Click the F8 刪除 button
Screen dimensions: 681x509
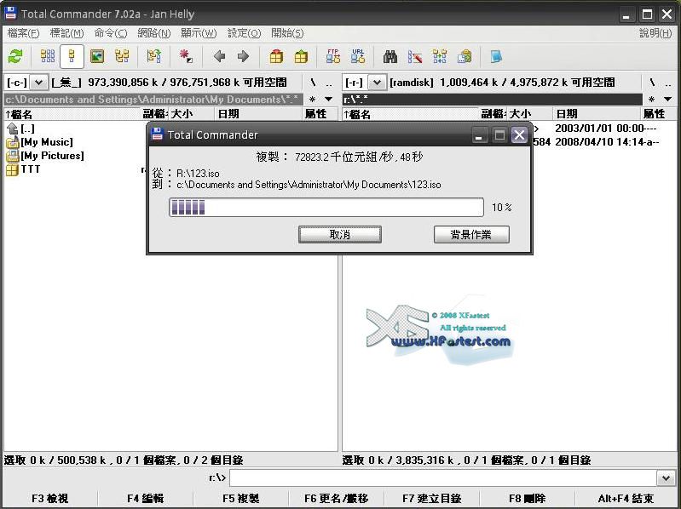[528, 499]
